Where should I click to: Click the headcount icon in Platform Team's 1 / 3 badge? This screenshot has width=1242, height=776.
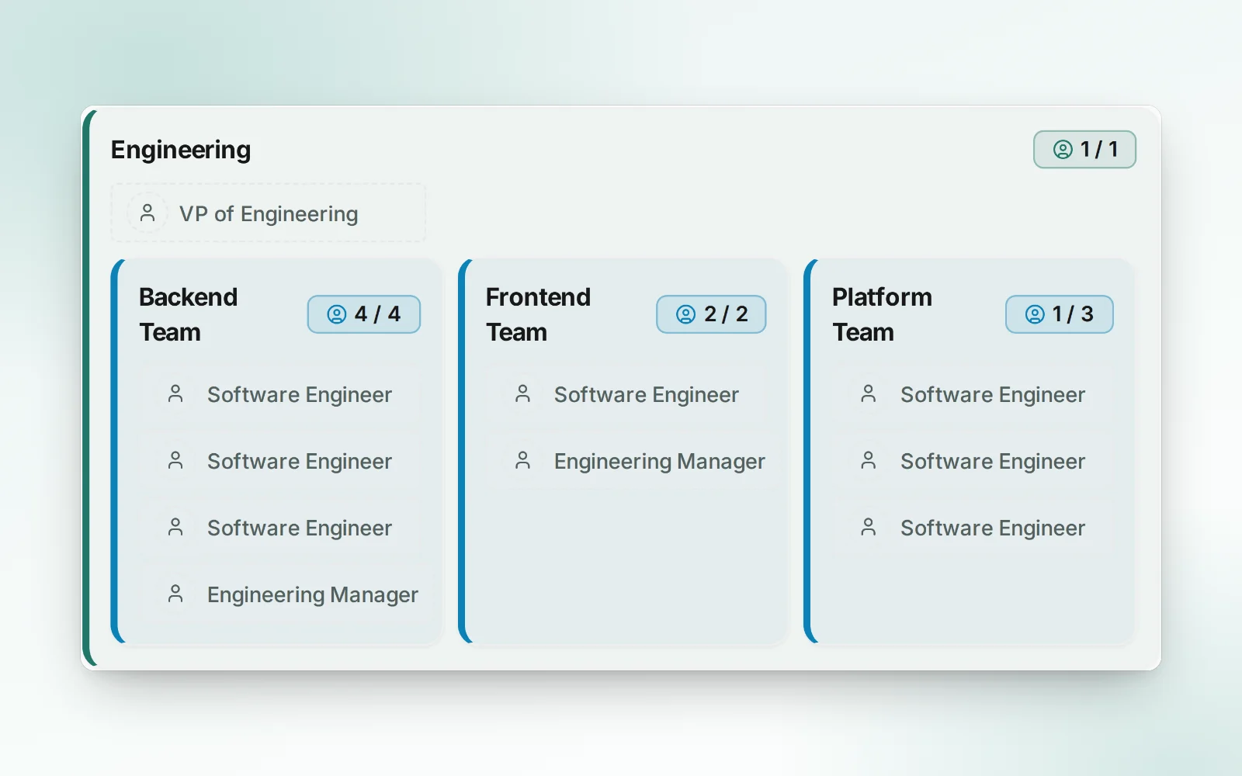[1035, 314]
